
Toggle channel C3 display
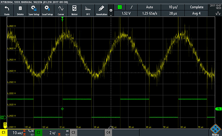point(73,132)
